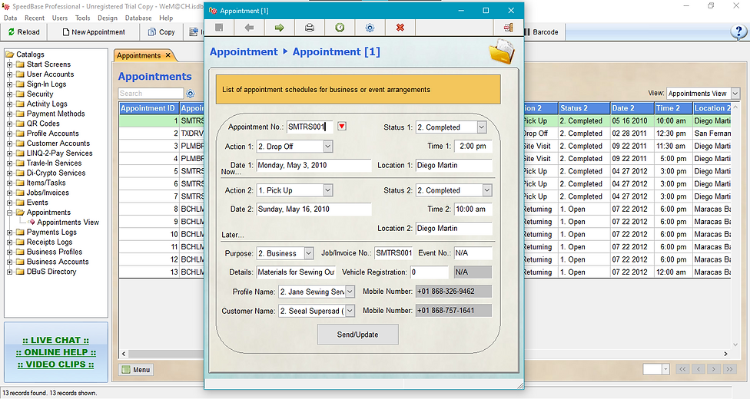The width and height of the screenshot is (750, 399).
Task: Click the San Fernan location cell
Action: click(712, 134)
